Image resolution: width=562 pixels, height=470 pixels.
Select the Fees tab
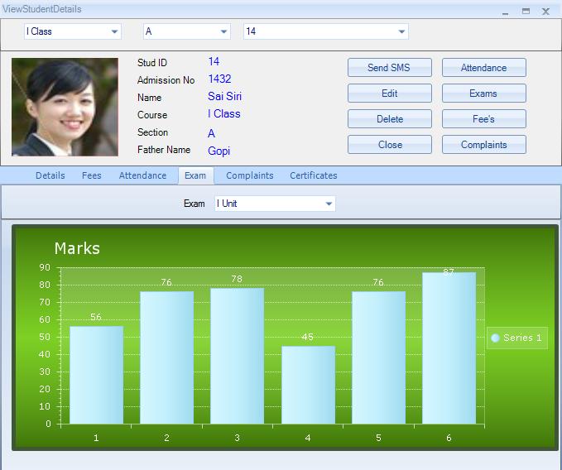[x=92, y=175]
